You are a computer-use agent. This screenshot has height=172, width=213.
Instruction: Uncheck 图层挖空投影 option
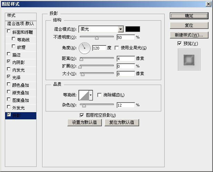[x=82, y=115]
